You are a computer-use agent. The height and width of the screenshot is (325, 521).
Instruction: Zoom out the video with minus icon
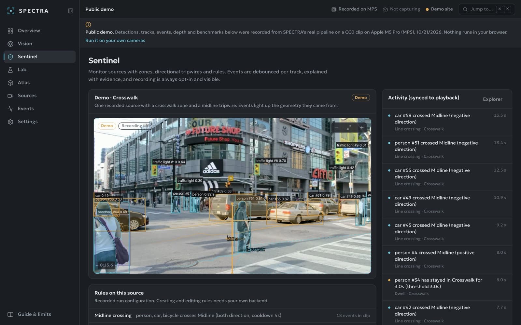point(336,127)
